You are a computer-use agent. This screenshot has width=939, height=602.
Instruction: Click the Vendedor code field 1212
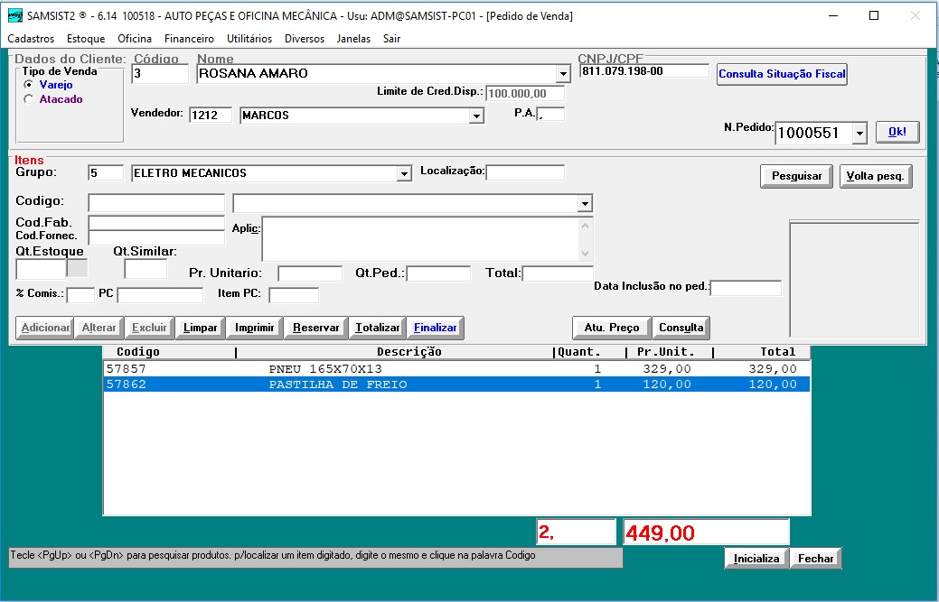(211, 115)
